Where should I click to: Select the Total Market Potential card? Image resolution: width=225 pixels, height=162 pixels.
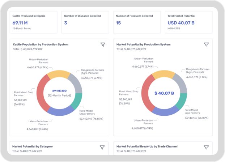coord(188,22)
